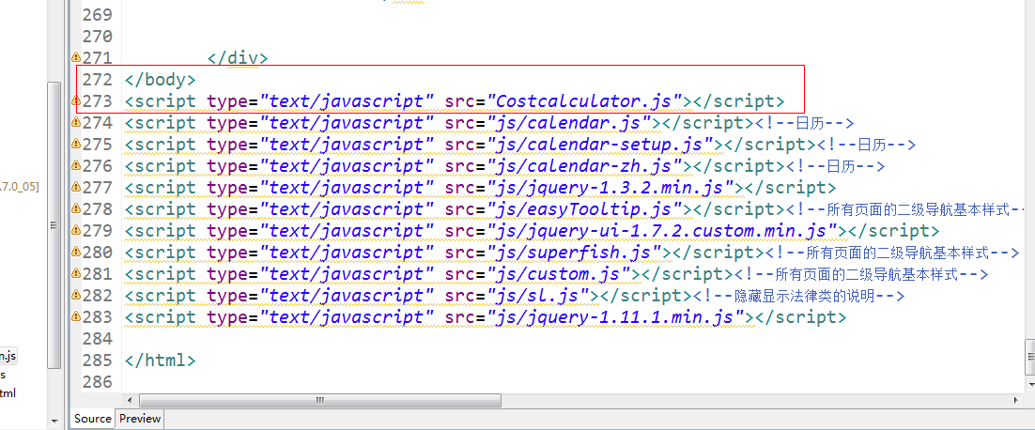Click the warning marker beside line 277

[75, 187]
